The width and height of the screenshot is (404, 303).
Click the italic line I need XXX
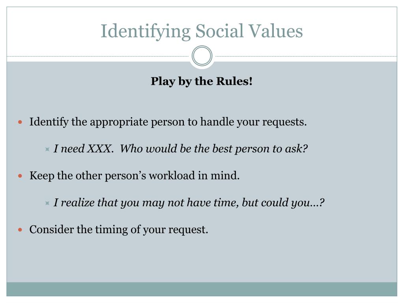84,149
